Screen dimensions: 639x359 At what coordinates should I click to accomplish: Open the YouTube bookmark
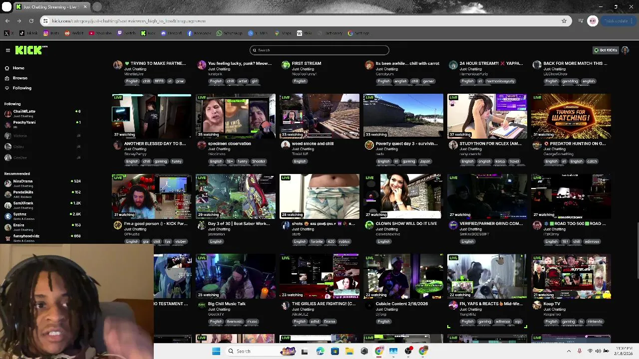(100, 33)
